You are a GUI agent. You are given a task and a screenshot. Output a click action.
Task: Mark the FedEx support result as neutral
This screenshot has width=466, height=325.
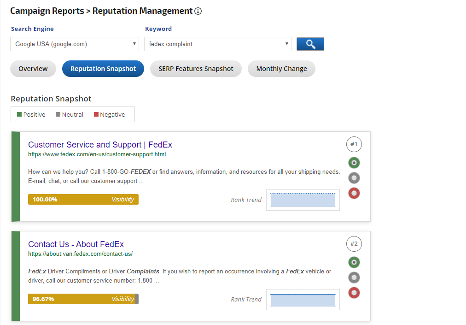click(x=354, y=177)
